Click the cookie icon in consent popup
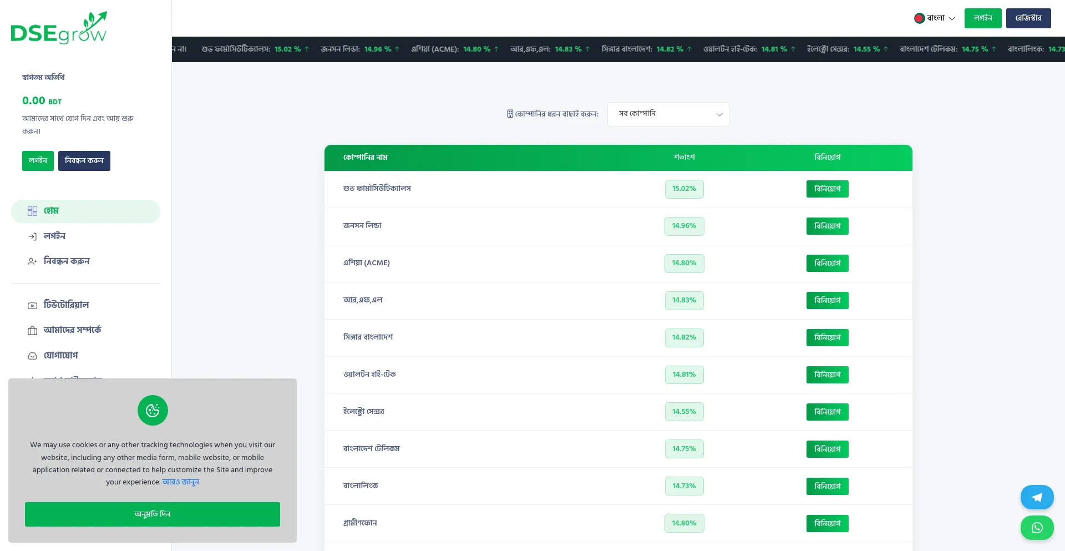The height and width of the screenshot is (551, 1065). click(x=153, y=410)
